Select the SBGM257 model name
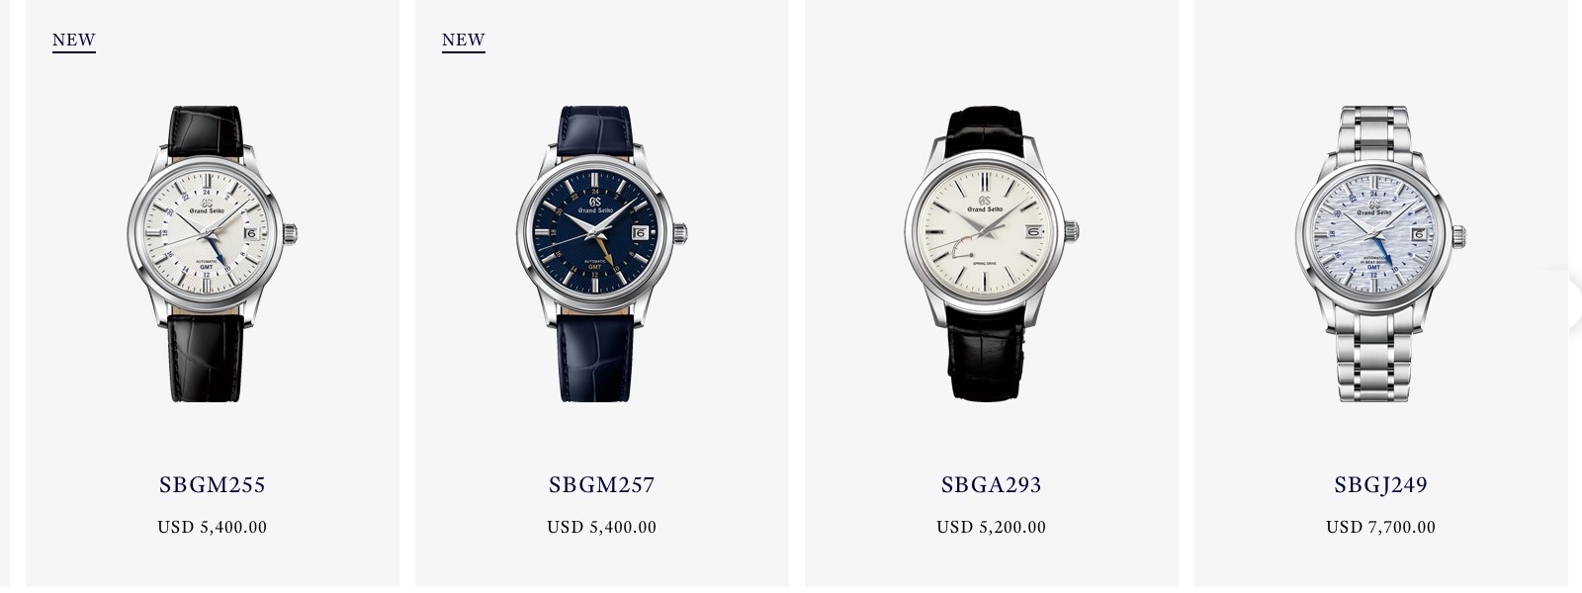1582x593 pixels. [601, 485]
